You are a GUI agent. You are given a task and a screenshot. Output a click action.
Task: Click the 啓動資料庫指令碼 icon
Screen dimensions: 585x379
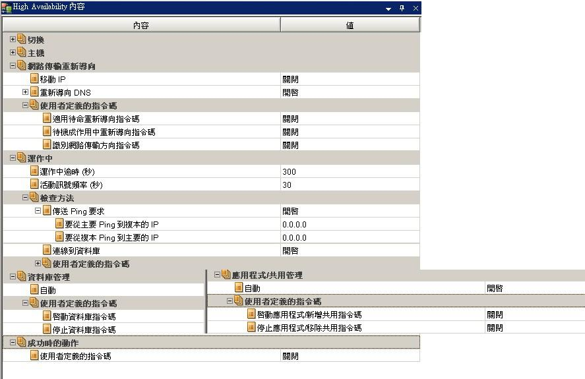47,316
